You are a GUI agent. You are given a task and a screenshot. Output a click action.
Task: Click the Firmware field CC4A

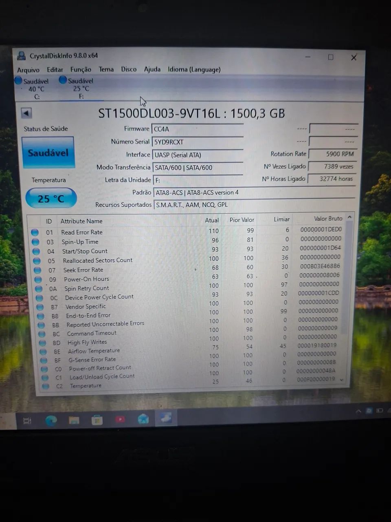pyautogui.click(x=198, y=129)
